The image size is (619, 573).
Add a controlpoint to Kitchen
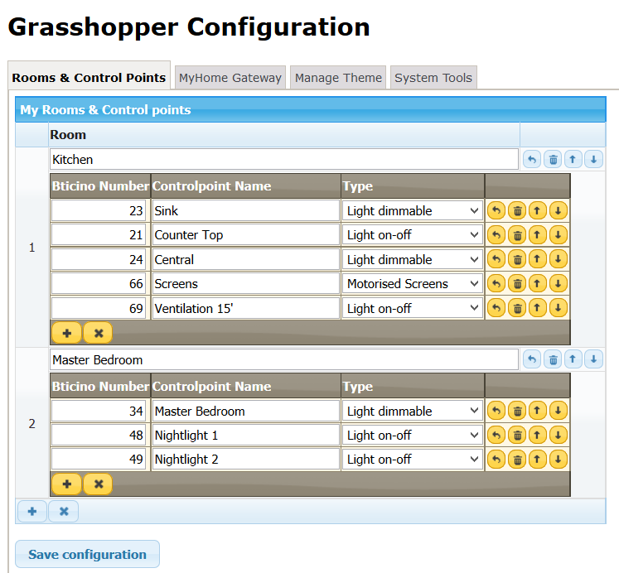(x=67, y=333)
